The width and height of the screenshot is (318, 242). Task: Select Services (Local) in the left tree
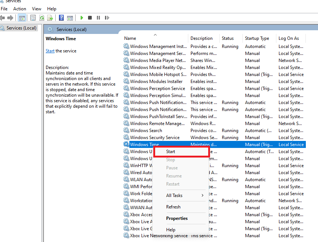pos(21,28)
